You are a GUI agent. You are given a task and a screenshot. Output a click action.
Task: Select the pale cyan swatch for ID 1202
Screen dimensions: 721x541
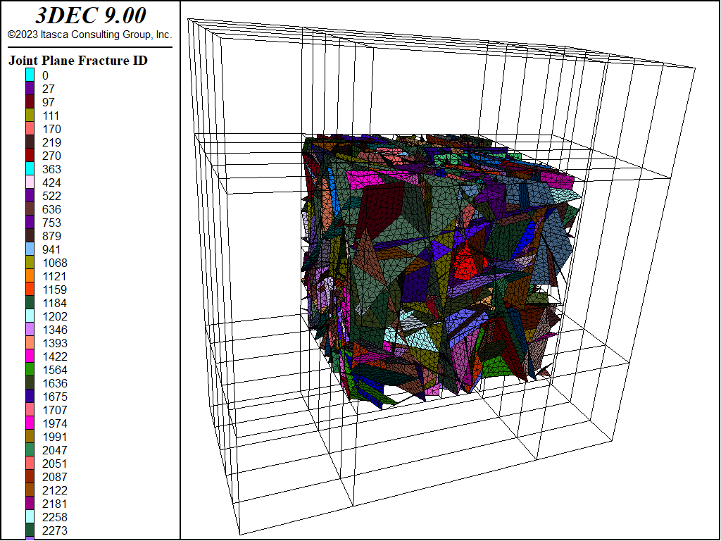tap(30, 316)
